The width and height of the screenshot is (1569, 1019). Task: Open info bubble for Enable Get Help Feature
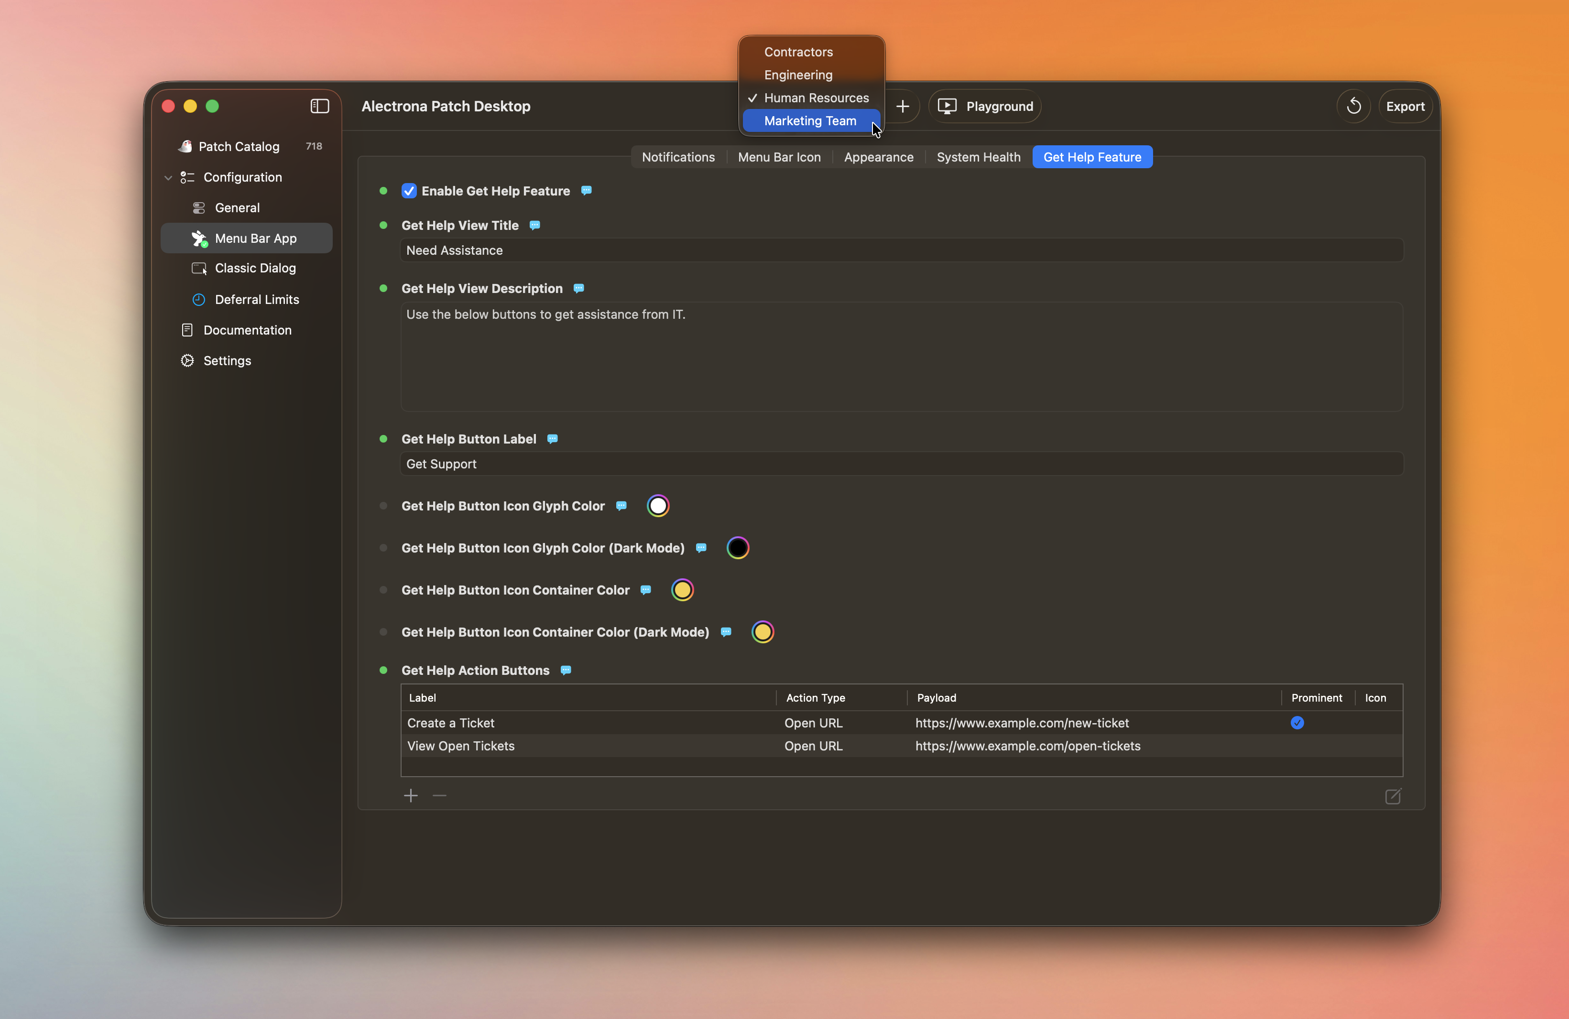586,191
